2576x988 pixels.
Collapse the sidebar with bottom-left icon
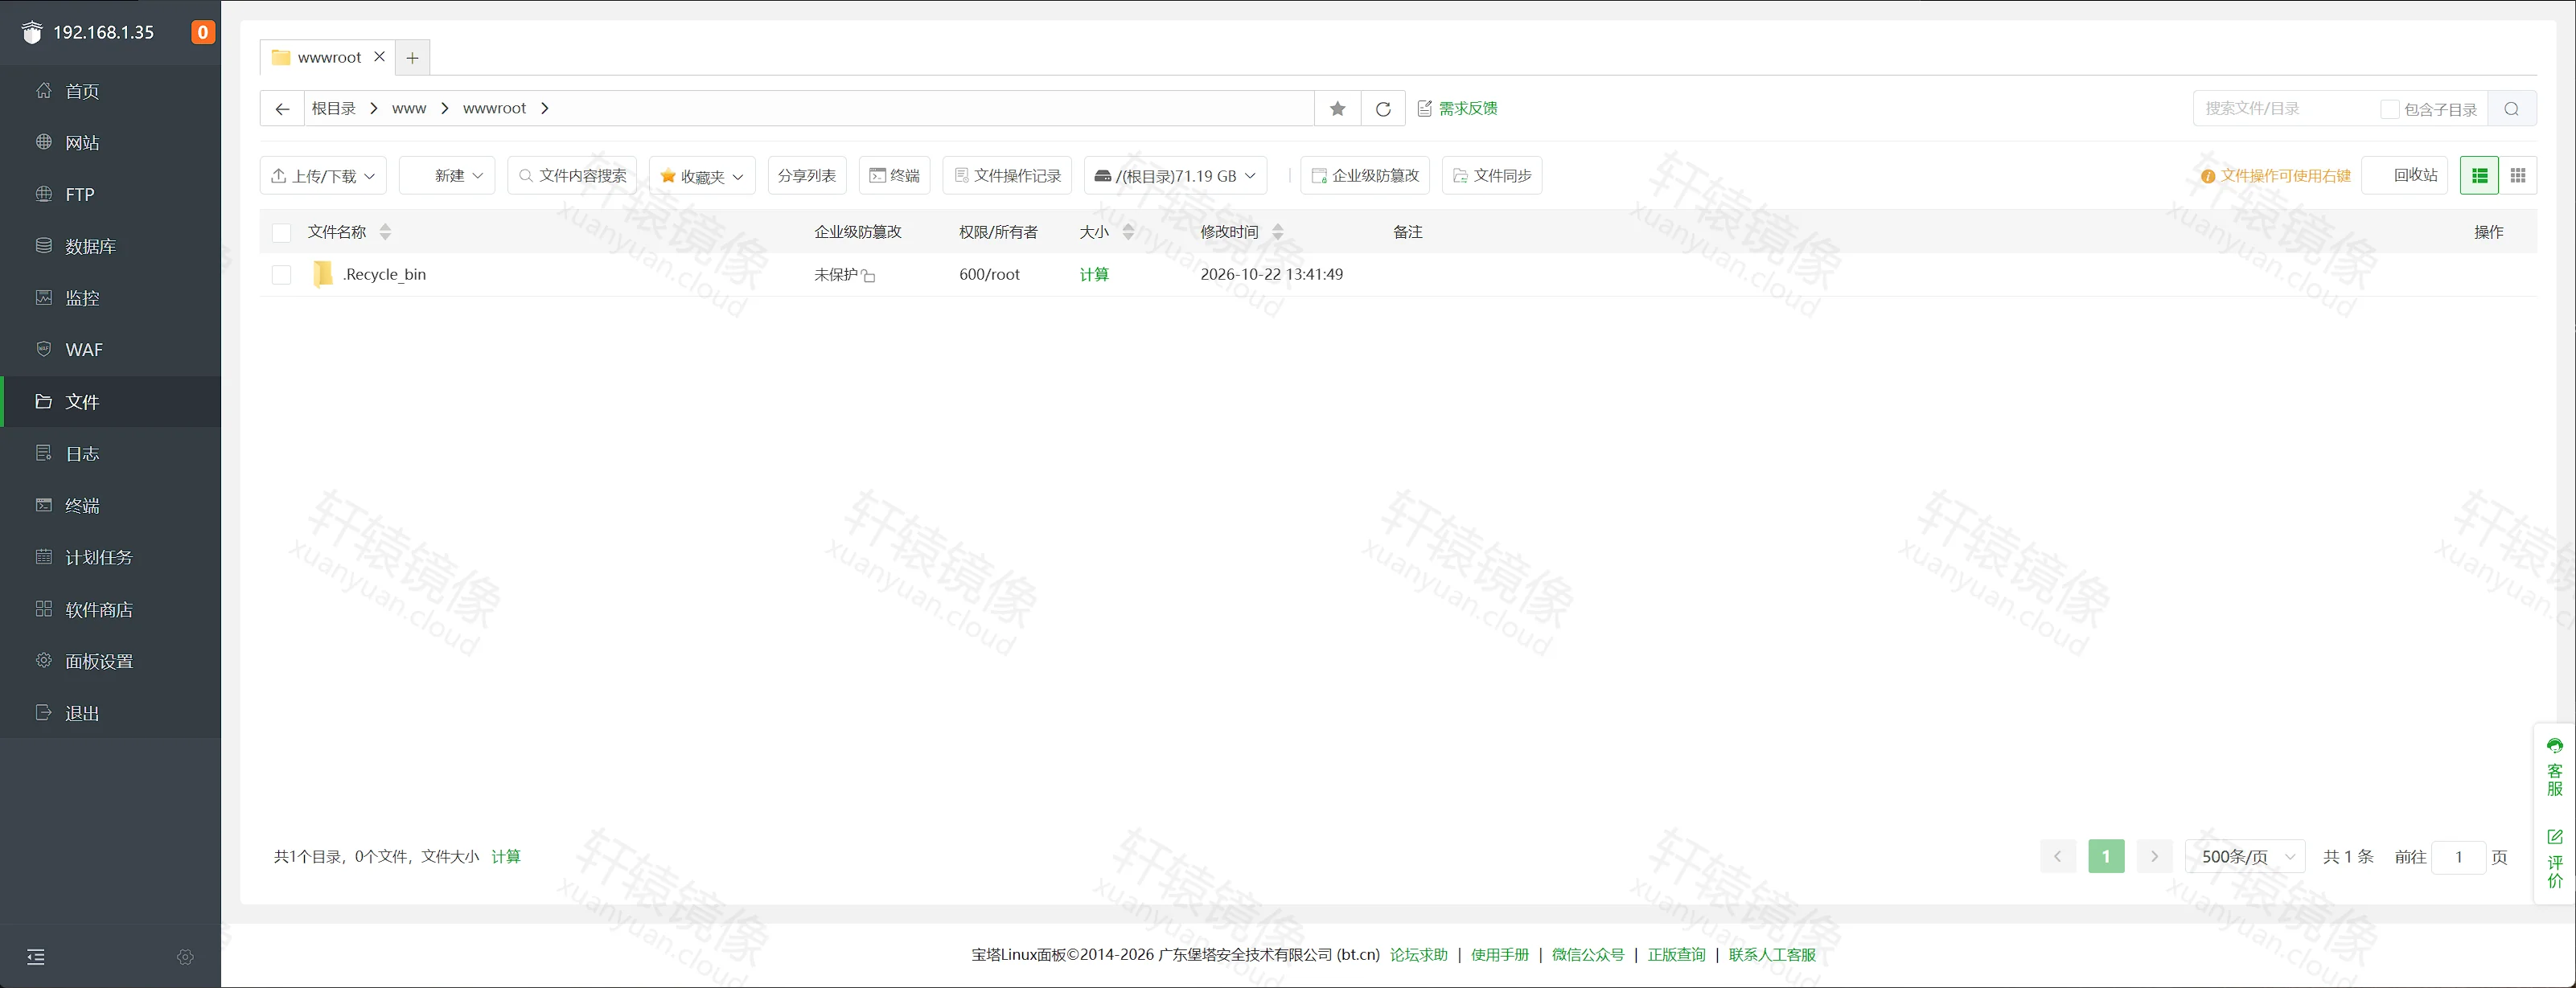(36, 957)
